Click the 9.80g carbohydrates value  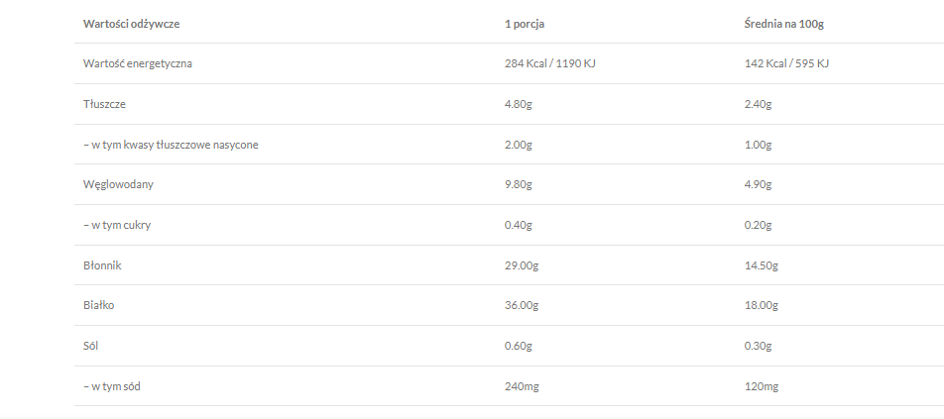coord(519,184)
